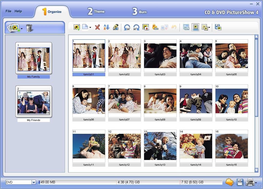
Task: Click the rename pencil icon
Action: point(116,27)
